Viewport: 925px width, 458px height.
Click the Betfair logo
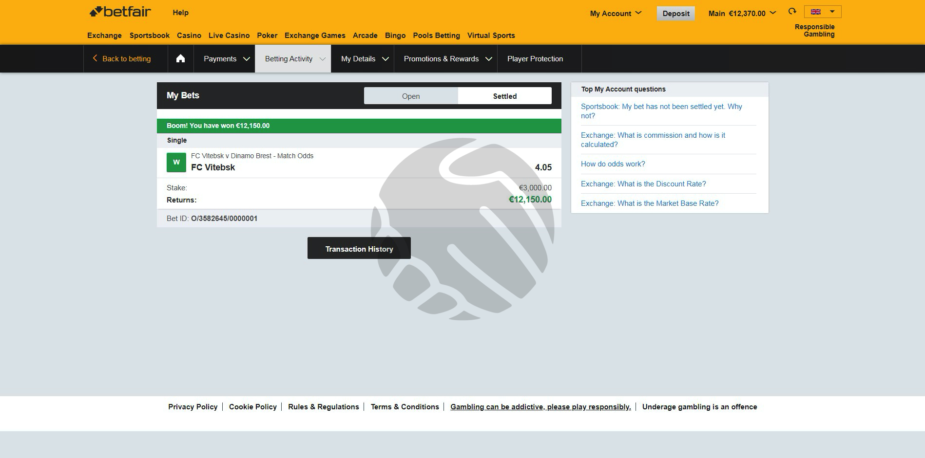coord(120,12)
